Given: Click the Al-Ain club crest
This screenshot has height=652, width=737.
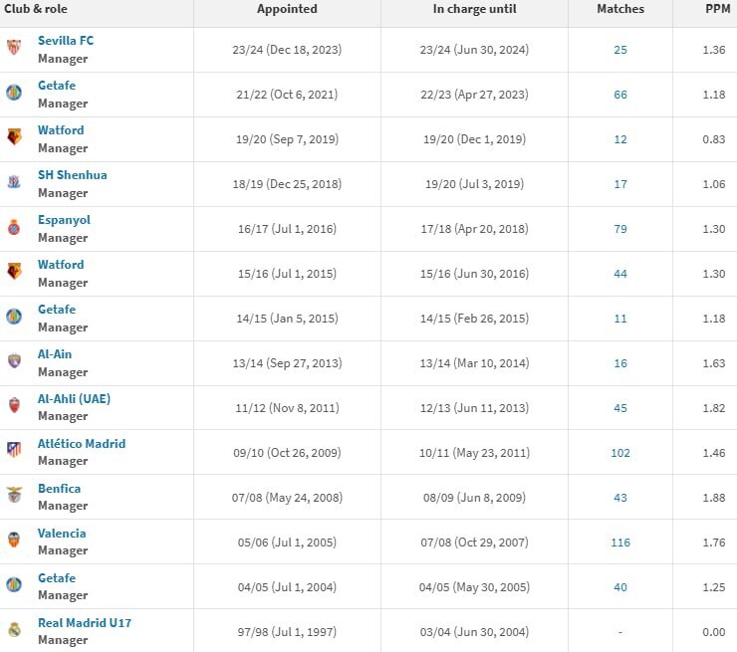Looking at the screenshot, I should pyautogui.click(x=14, y=362).
